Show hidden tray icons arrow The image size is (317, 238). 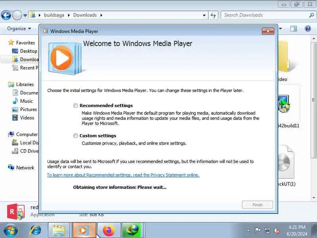point(248,230)
